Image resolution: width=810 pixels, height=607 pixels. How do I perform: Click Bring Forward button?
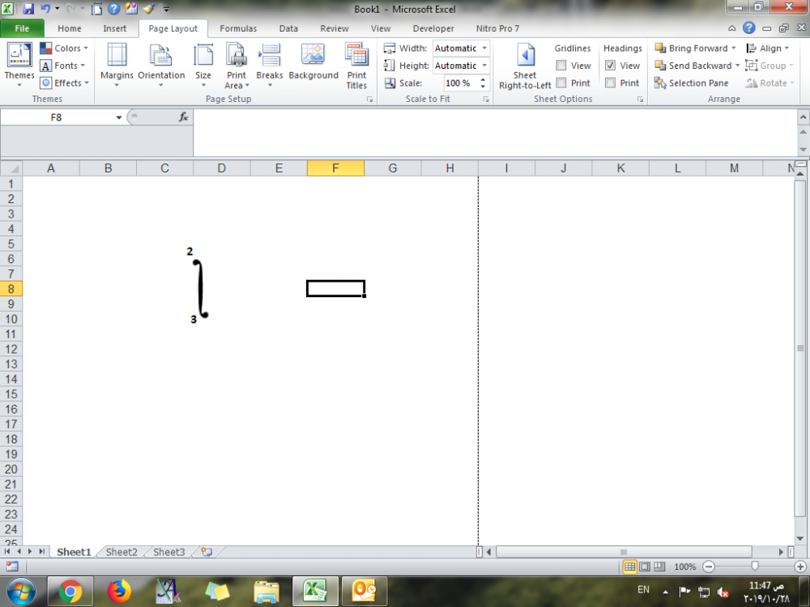(x=691, y=48)
